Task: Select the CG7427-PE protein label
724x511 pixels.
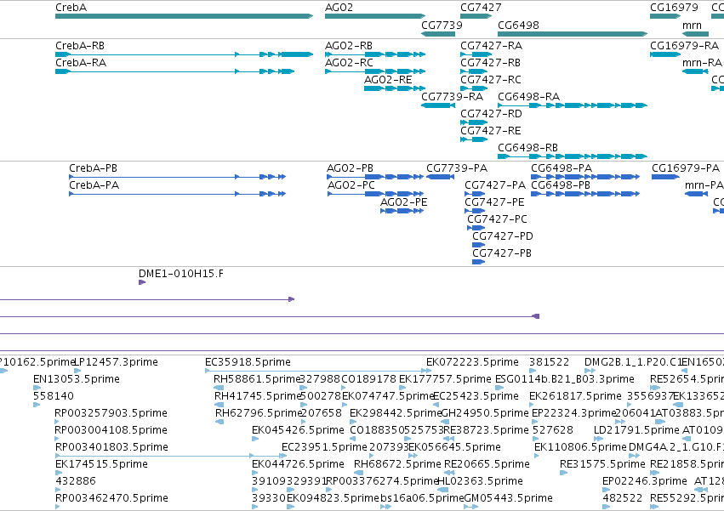Action: point(494,202)
